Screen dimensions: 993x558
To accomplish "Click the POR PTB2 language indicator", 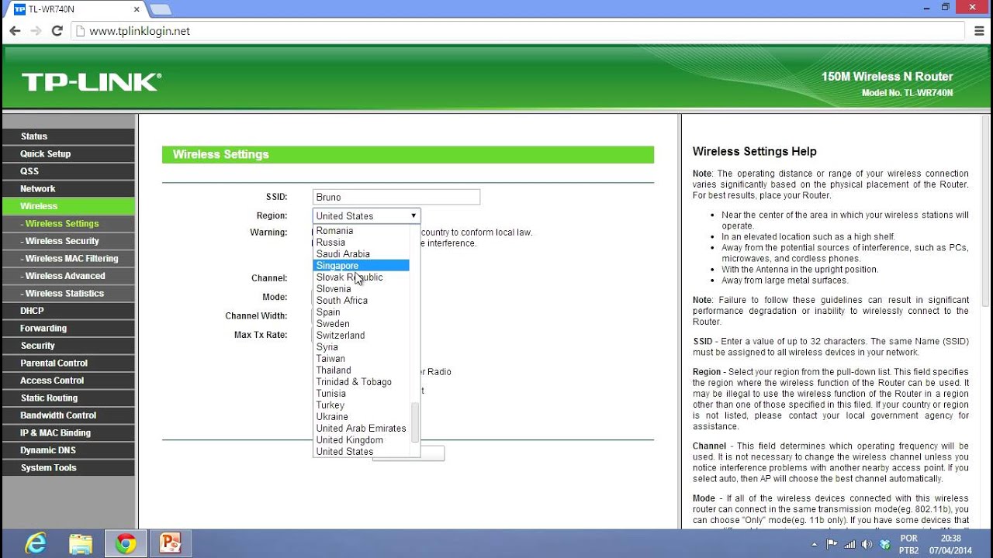I will coord(908,544).
